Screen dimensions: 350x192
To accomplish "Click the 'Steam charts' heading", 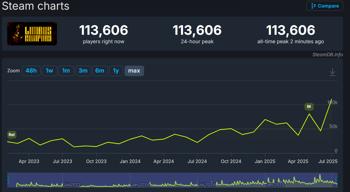I will (x=36, y=6).
